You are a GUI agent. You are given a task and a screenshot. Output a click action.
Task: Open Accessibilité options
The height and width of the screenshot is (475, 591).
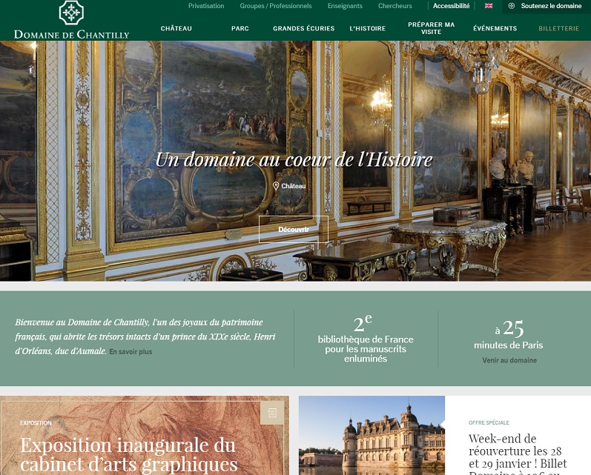point(451,6)
